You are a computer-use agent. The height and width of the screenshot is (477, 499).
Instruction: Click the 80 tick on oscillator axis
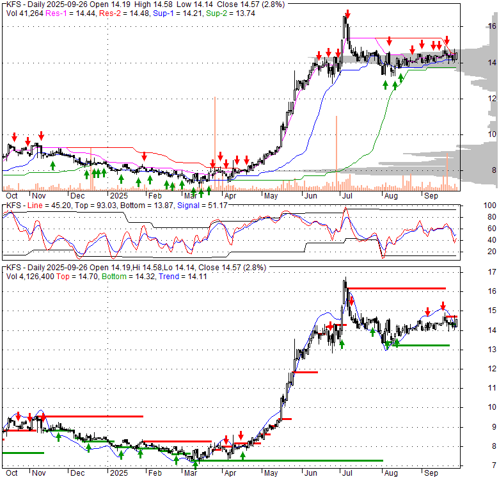492,217
